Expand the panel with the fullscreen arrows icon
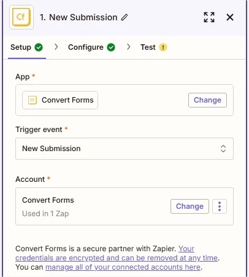The width and height of the screenshot is (249, 277). [209, 17]
